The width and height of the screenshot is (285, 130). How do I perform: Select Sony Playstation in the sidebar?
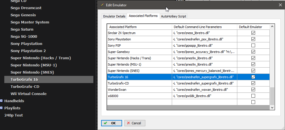point(26,44)
